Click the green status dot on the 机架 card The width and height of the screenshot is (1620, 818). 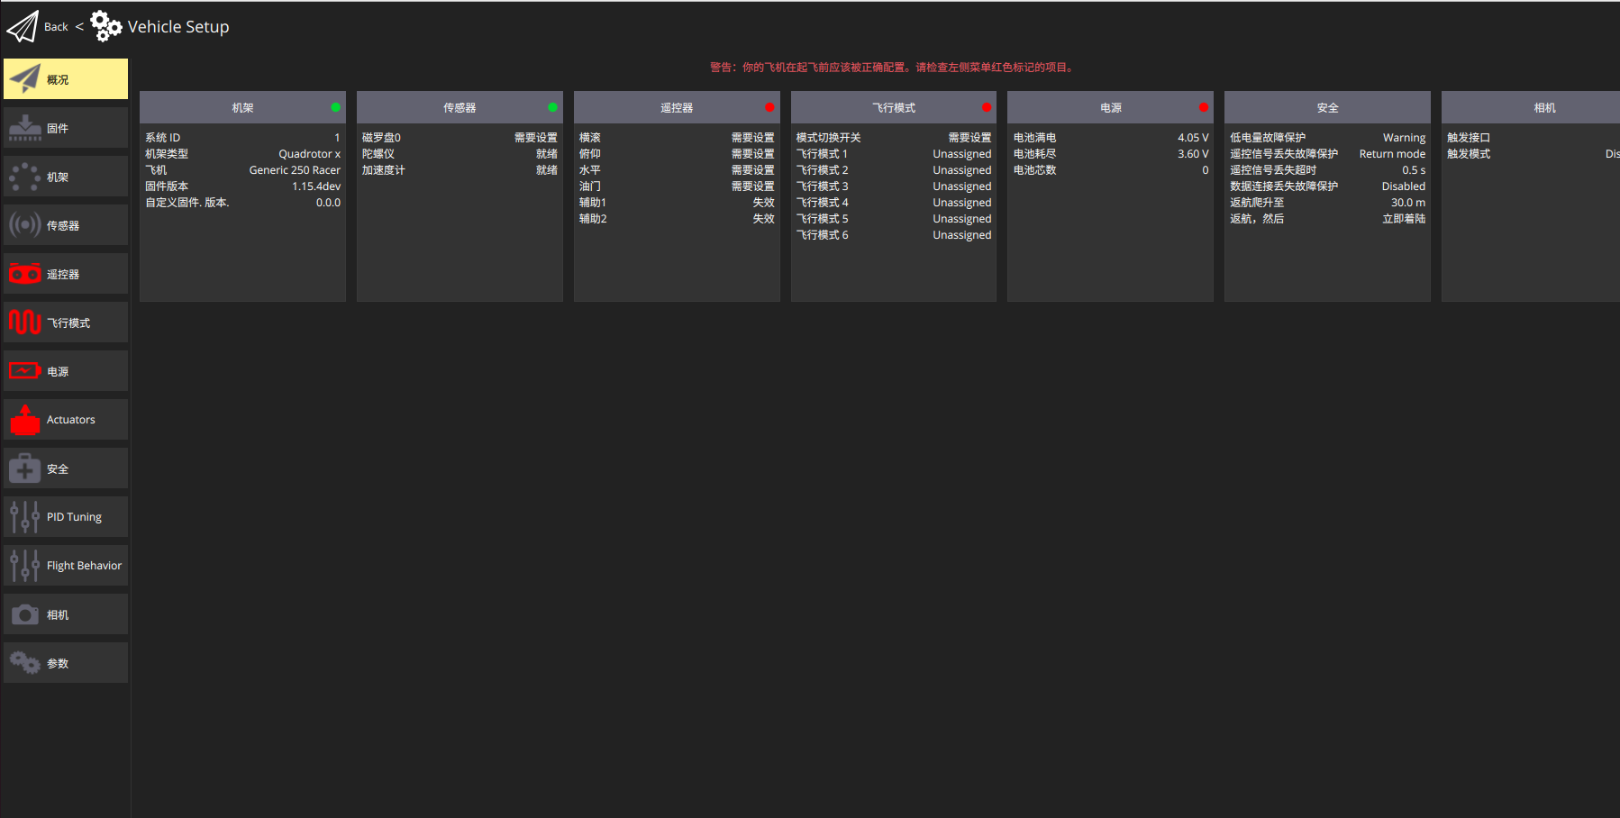click(335, 107)
